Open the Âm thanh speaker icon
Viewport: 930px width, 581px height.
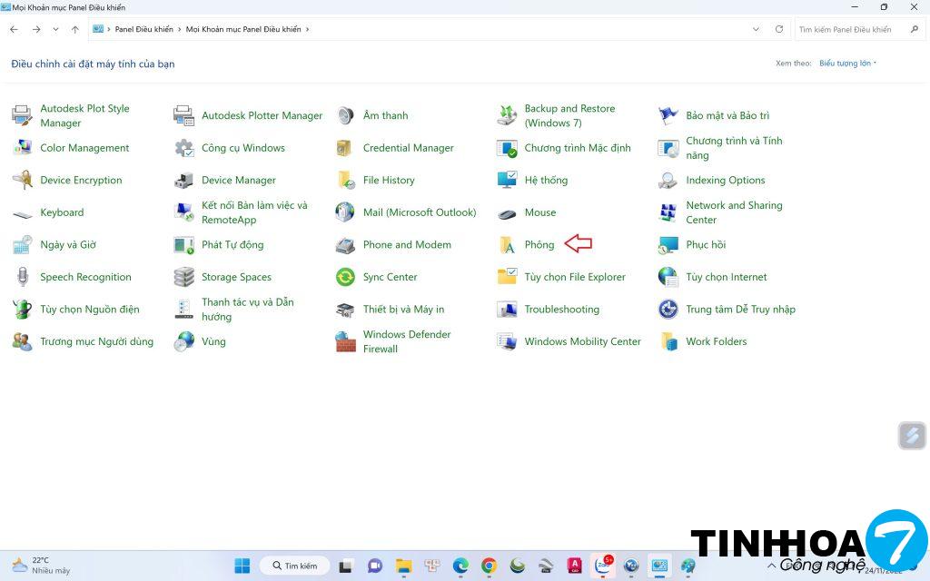click(345, 116)
